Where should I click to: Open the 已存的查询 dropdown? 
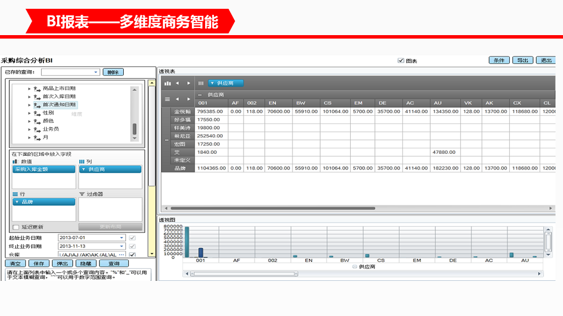coord(95,71)
